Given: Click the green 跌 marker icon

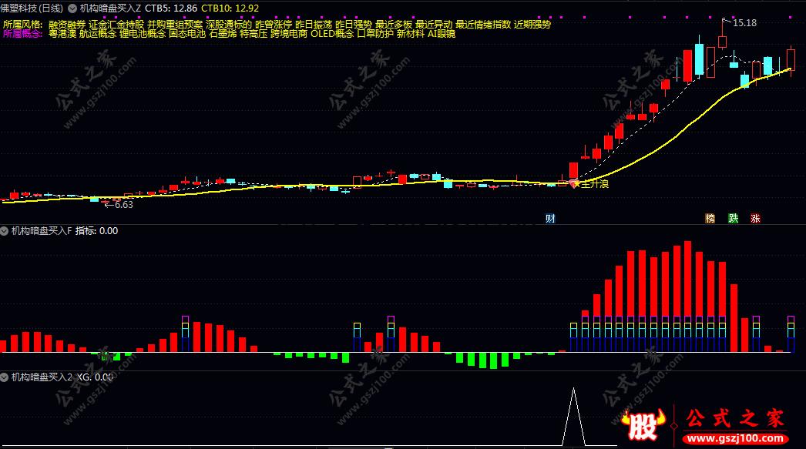Looking at the screenshot, I should 733,218.
